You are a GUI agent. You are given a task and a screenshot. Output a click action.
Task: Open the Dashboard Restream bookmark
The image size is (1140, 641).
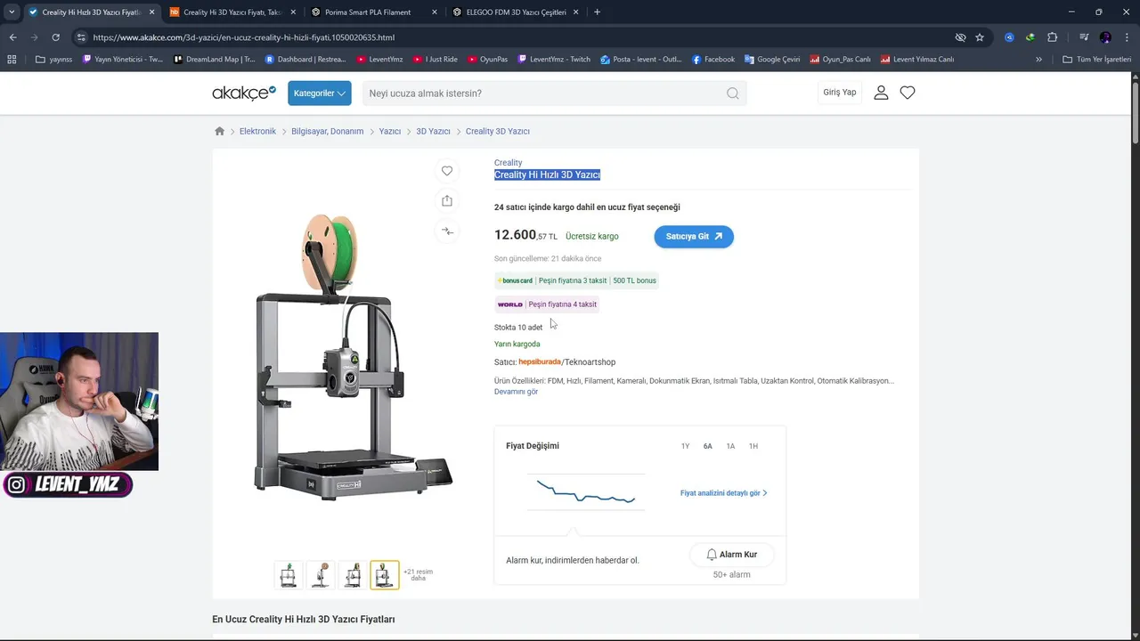point(305,60)
